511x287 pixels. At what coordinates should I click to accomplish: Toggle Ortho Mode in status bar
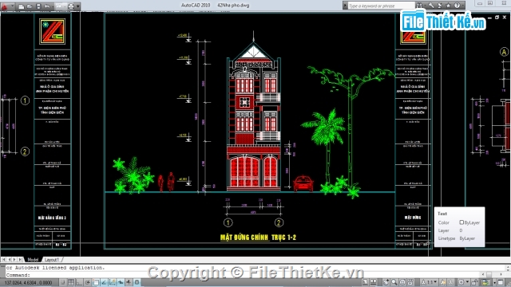(79, 282)
